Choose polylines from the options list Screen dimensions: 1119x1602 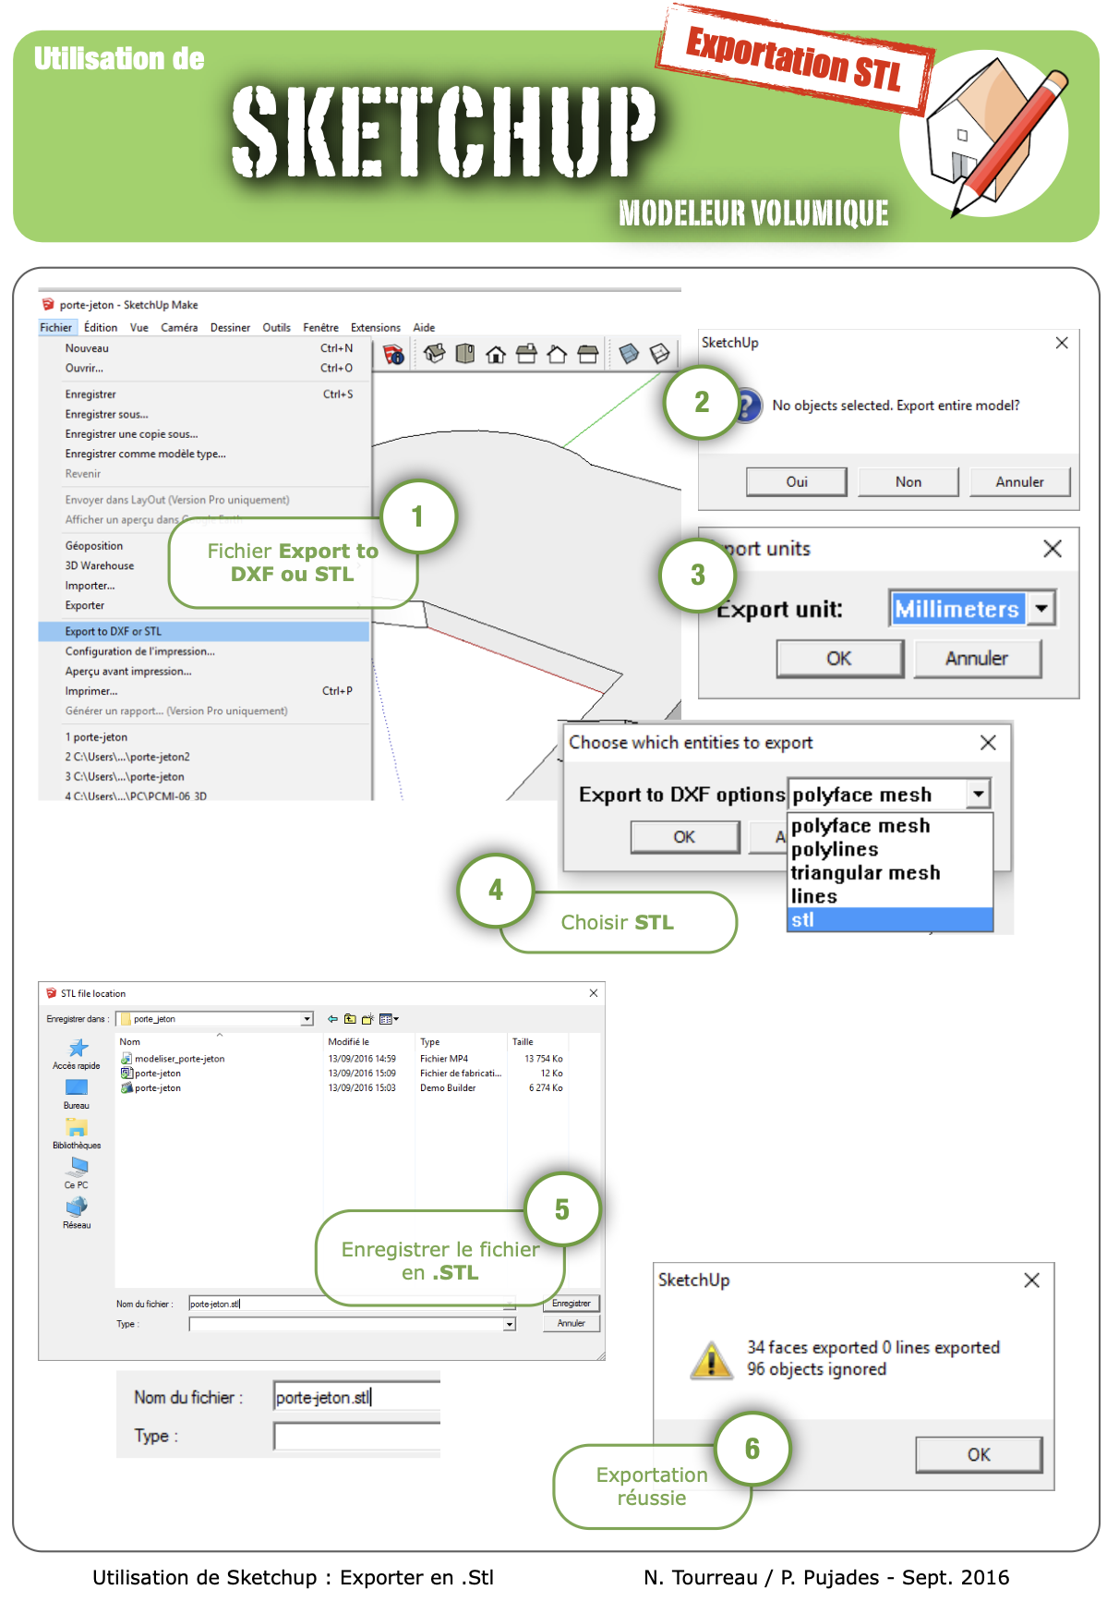[889, 849]
